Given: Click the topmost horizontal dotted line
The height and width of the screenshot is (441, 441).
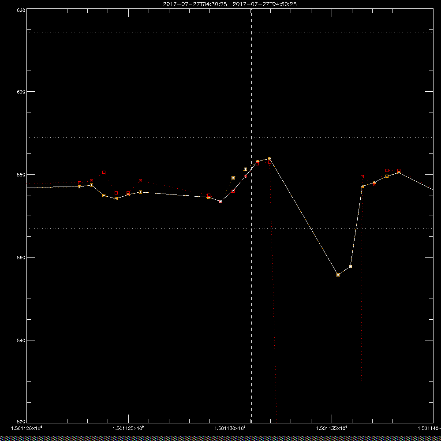Looking at the screenshot, I should pos(229,33).
